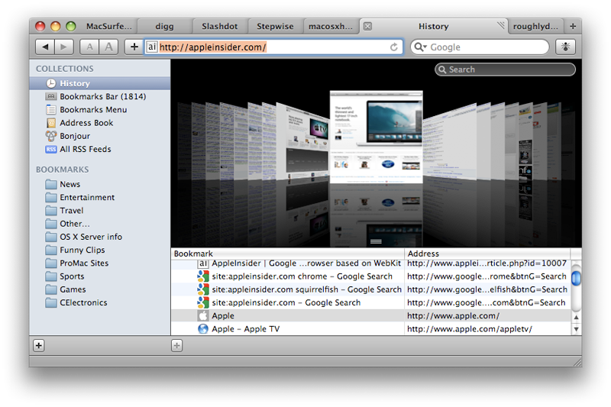Open the Other... bookmarks folder
The image size is (611, 407).
point(100,224)
